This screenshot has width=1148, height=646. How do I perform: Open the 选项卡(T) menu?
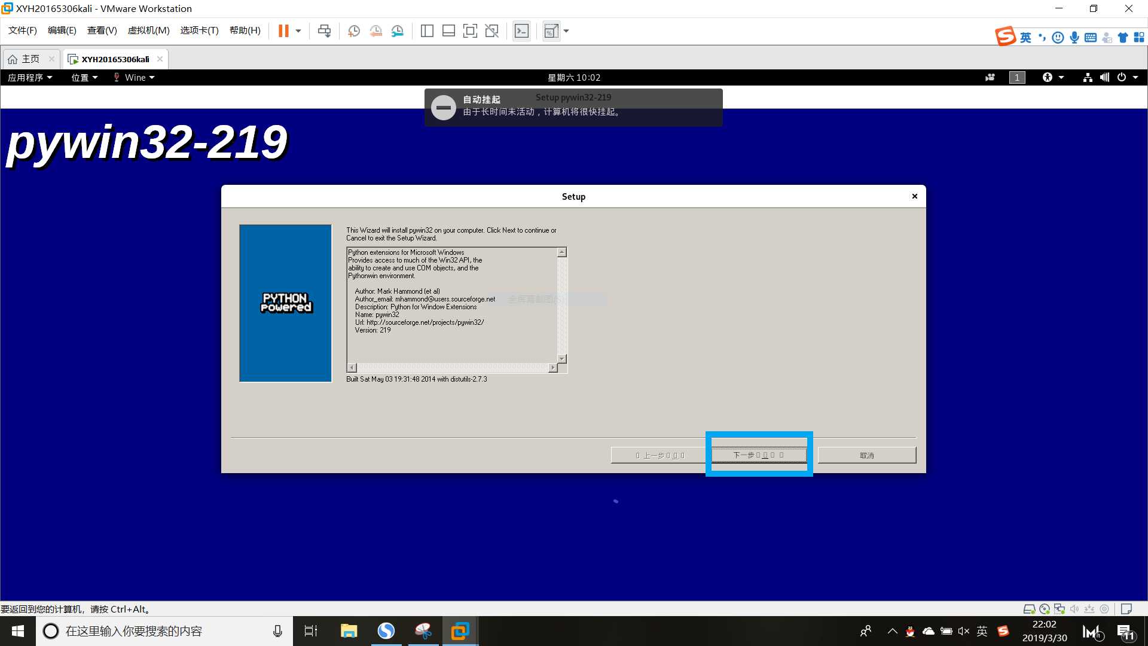tap(199, 31)
